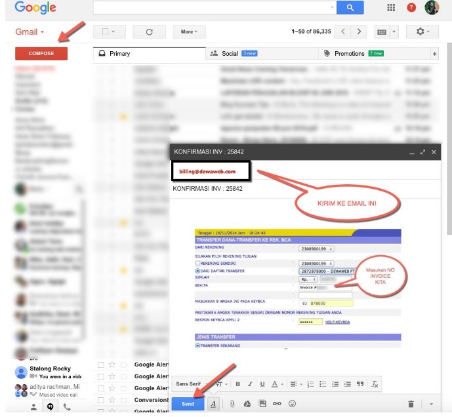Insert a photo into message
Screen dimensions: 452x417
[x=262, y=404]
